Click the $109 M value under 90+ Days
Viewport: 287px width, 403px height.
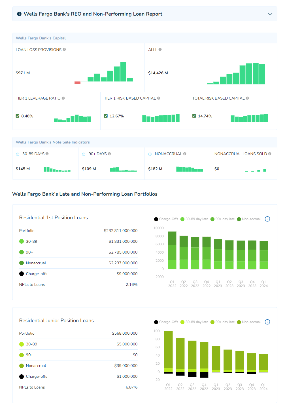pos(89,169)
